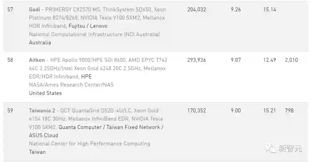Open the Aitken system link
This screenshot has height=162, width=312.
(x=37, y=60)
